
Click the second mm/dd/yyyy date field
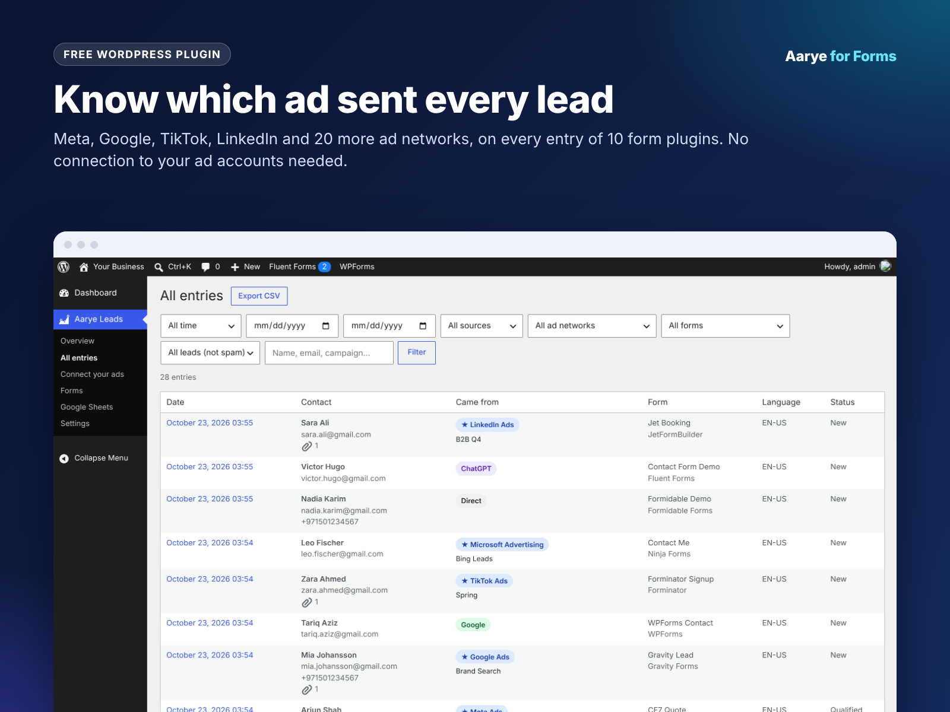[x=389, y=326]
